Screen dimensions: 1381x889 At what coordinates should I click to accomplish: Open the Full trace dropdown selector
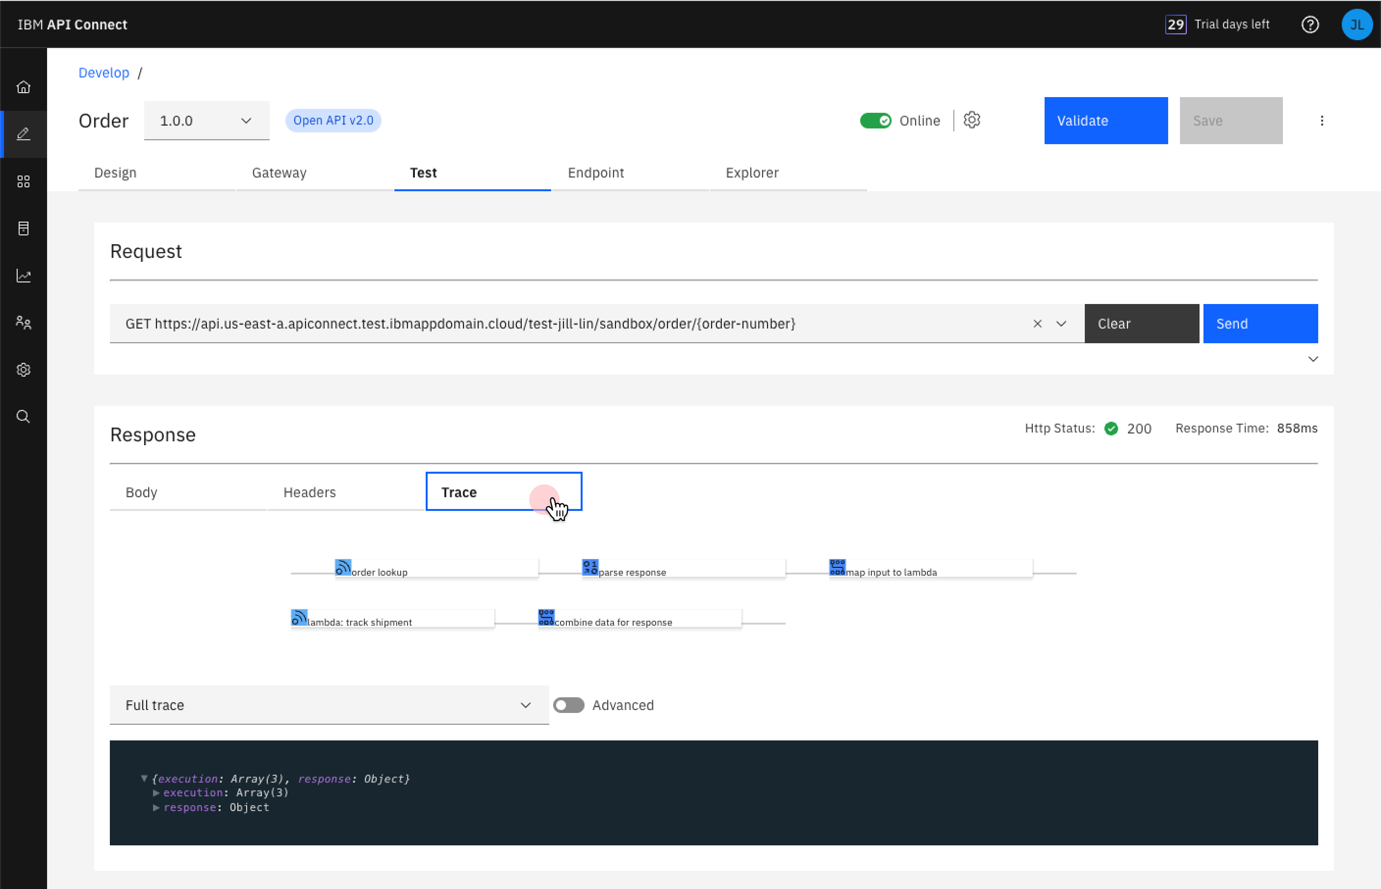click(x=326, y=705)
